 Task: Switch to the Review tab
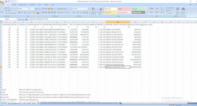click(x=46, y=5)
